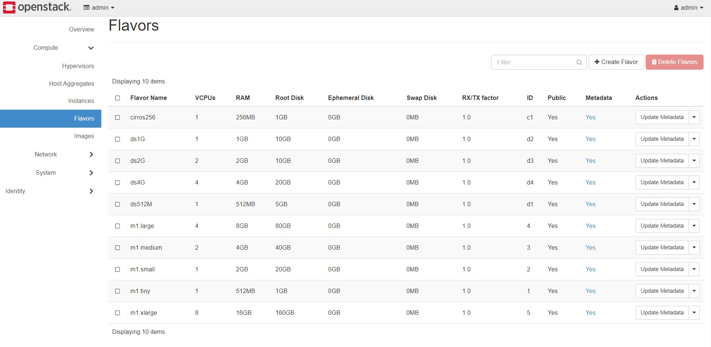711x347 pixels.
Task: Click the Create Flavor button
Action: tap(616, 62)
